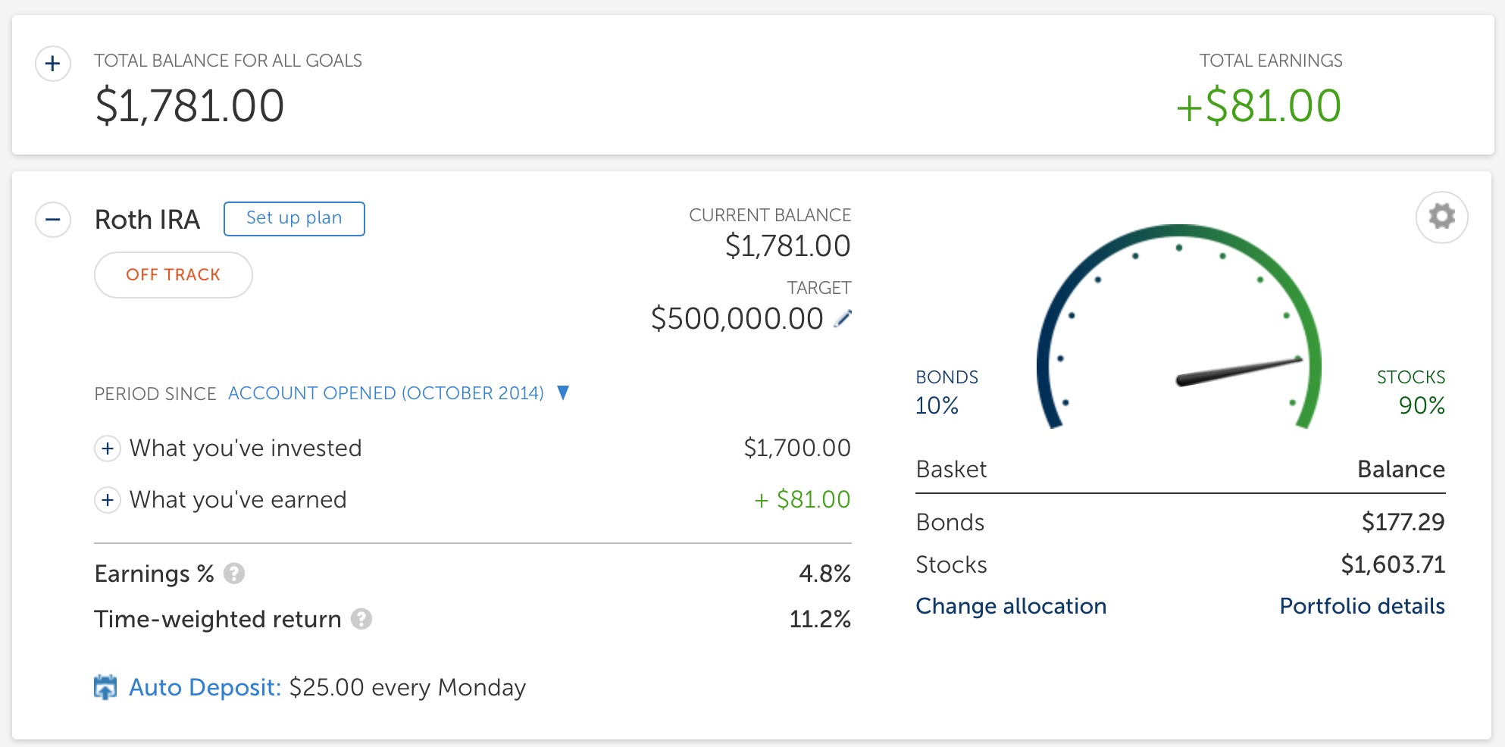Click the Auto Deposit link

coord(205,687)
